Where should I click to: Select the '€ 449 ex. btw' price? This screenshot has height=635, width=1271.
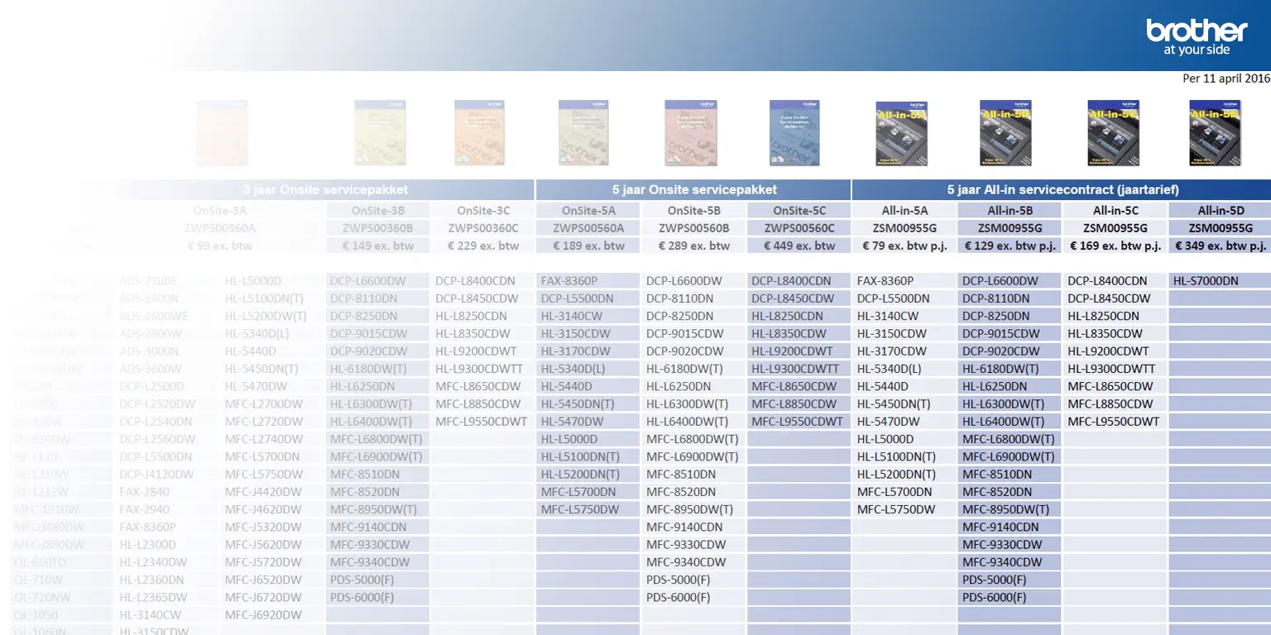[x=799, y=246]
